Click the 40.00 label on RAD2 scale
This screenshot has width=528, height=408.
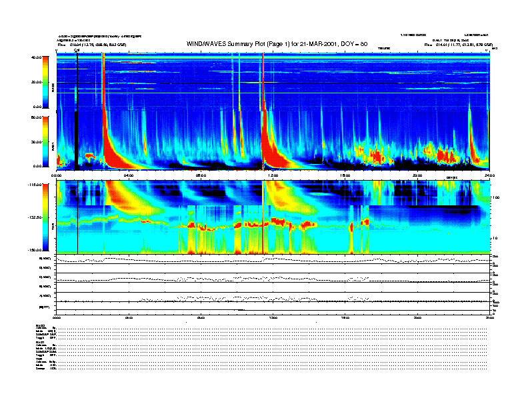36,57
